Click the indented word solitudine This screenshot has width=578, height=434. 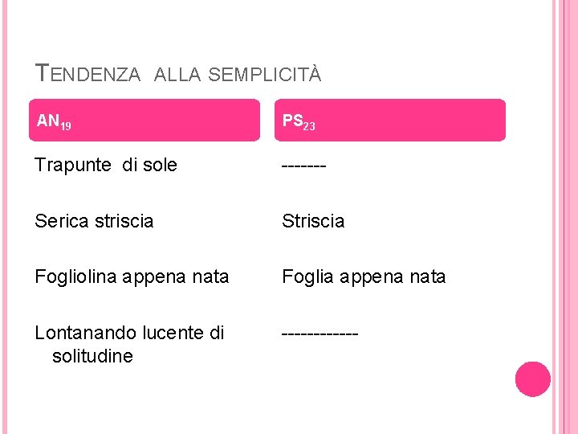[x=92, y=355]
